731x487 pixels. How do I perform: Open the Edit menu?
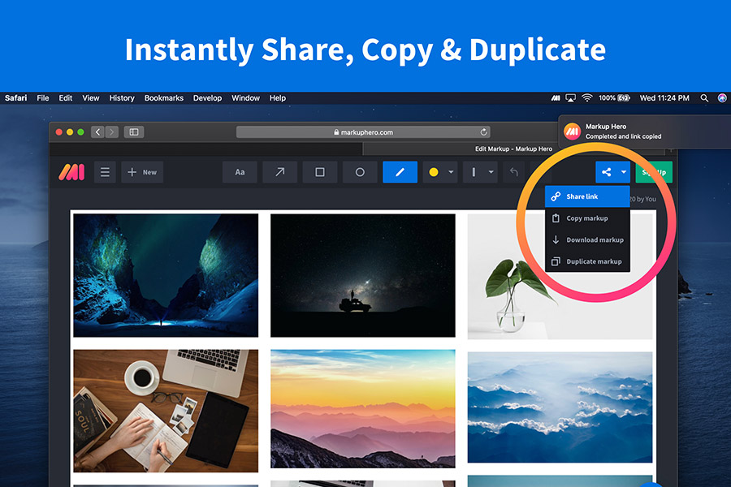tap(65, 98)
